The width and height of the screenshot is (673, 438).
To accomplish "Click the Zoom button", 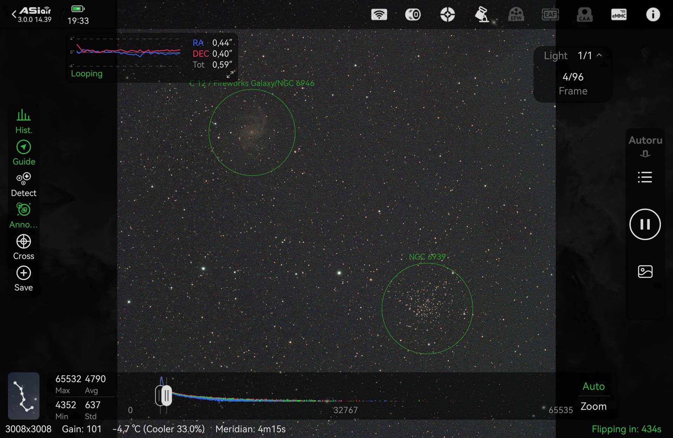I will [593, 406].
